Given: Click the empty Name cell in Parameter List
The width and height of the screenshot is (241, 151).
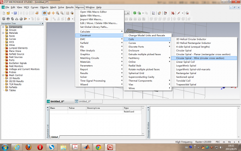Looking at the screenshot, I should click(x=59, y=112).
